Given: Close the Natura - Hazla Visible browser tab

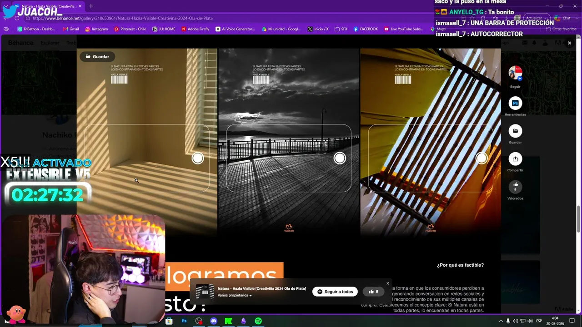Looking at the screenshot, I should tap(80, 6).
